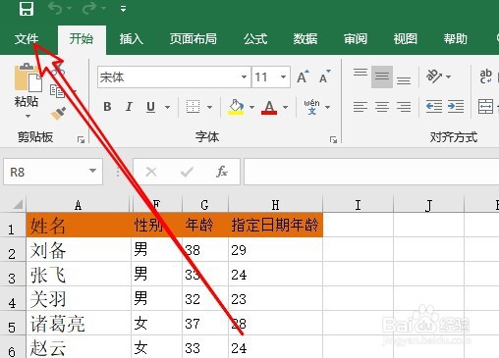
Task: Decrease font size with small A icon
Action: click(x=325, y=77)
